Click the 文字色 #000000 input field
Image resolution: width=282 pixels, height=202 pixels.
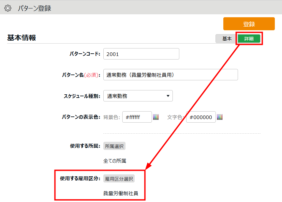201,117
